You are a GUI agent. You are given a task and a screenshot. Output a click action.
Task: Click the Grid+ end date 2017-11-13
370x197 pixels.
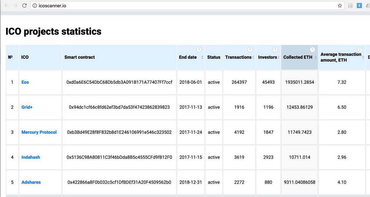191,107
